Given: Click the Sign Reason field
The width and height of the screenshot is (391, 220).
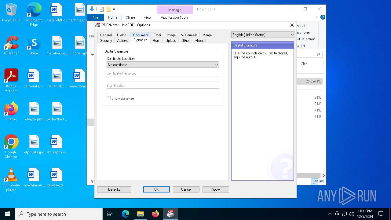Looking at the screenshot, I should (163, 91).
